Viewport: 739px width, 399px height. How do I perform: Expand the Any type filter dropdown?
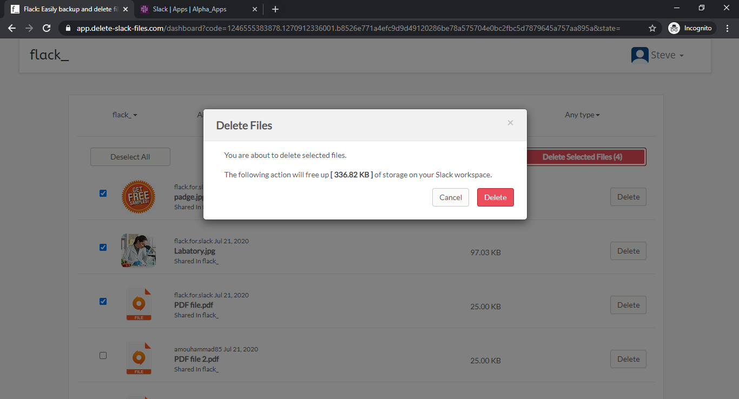click(x=582, y=115)
